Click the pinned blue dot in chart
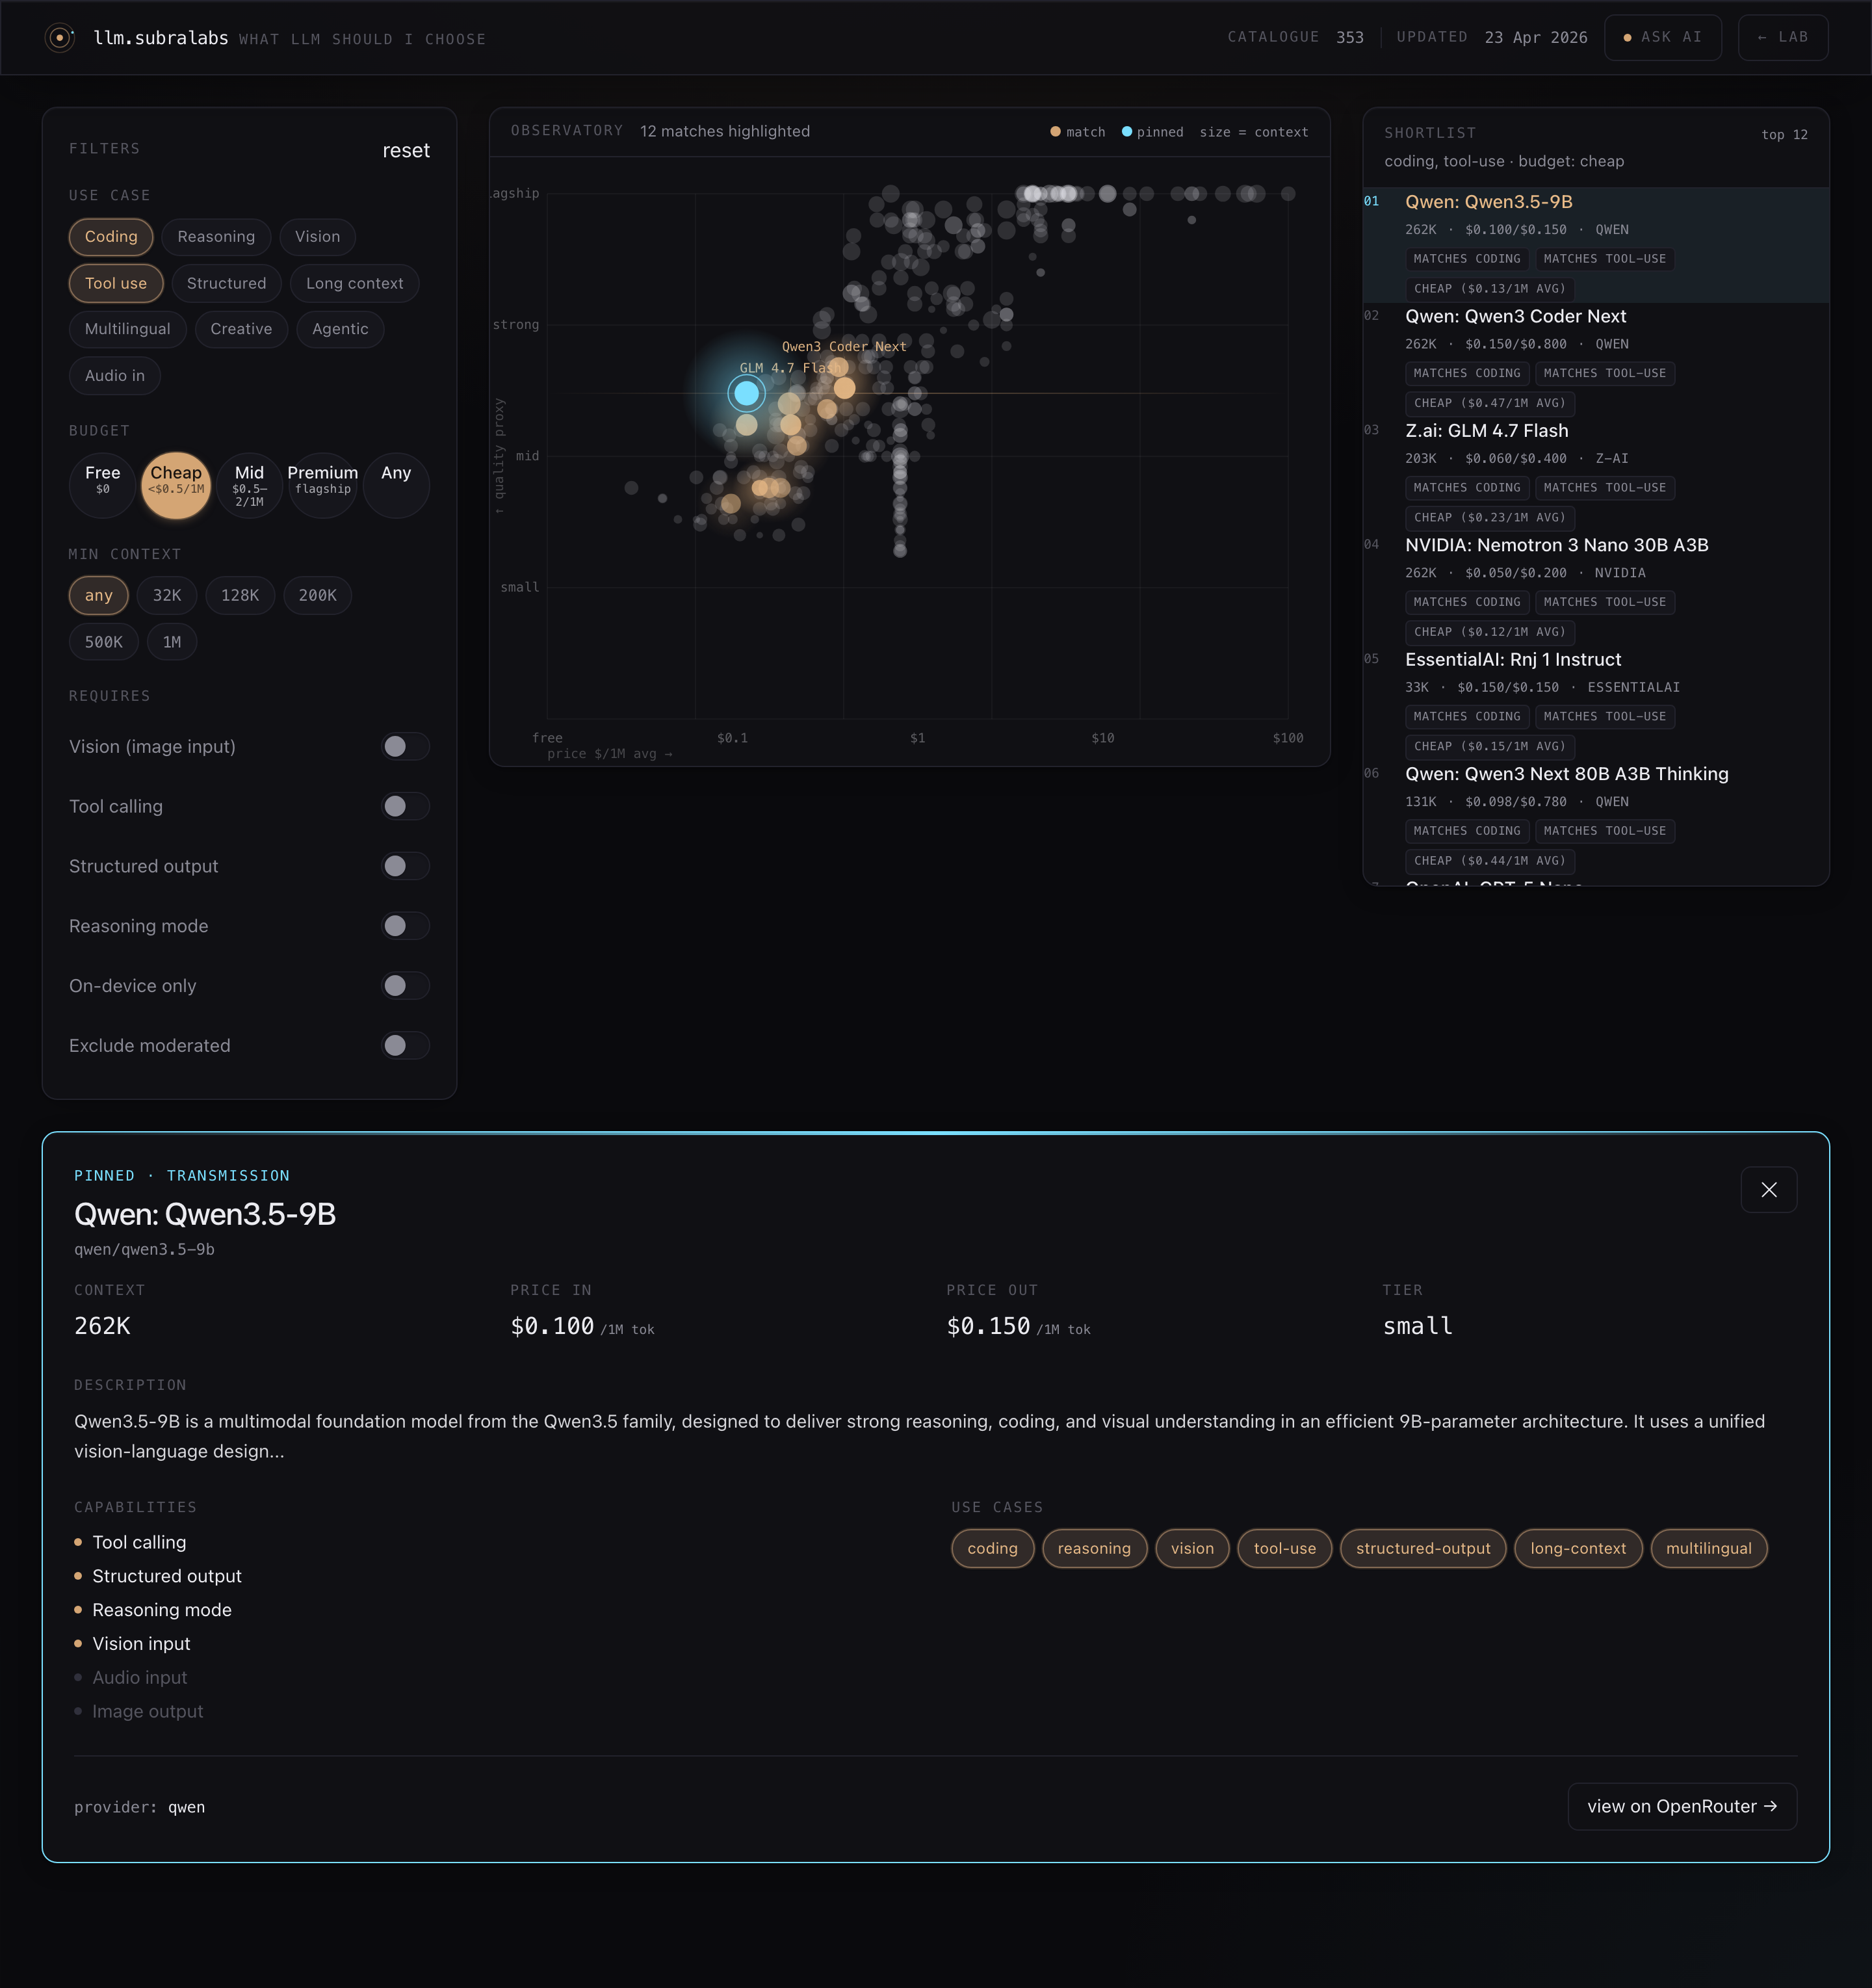The image size is (1872, 1988). coord(746,394)
